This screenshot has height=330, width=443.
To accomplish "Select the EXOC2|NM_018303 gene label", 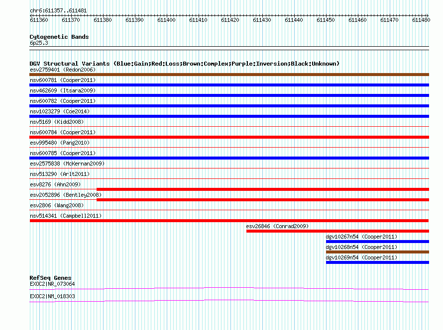I will (x=52, y=296).
